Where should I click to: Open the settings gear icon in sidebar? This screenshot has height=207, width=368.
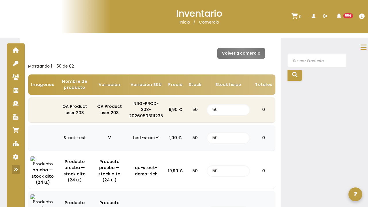16,157
